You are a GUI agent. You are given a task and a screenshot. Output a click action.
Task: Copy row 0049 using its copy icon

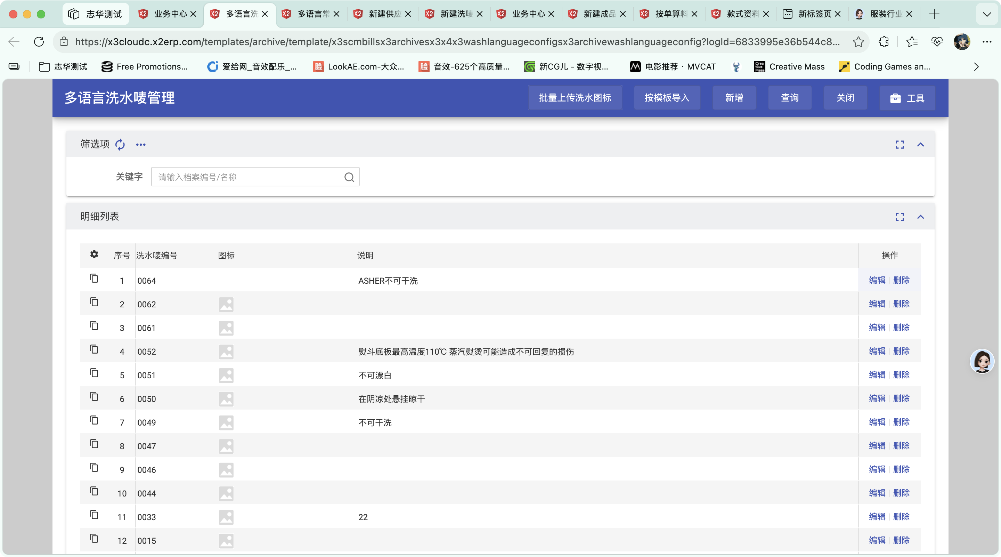click(94, 420)
